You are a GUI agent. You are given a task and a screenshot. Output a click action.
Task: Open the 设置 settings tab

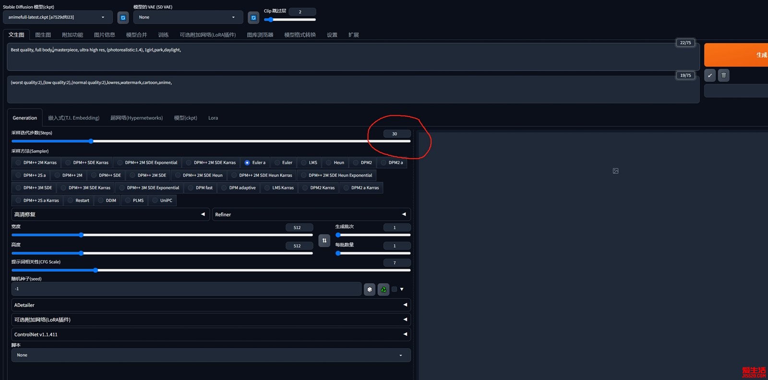[332, 35]
